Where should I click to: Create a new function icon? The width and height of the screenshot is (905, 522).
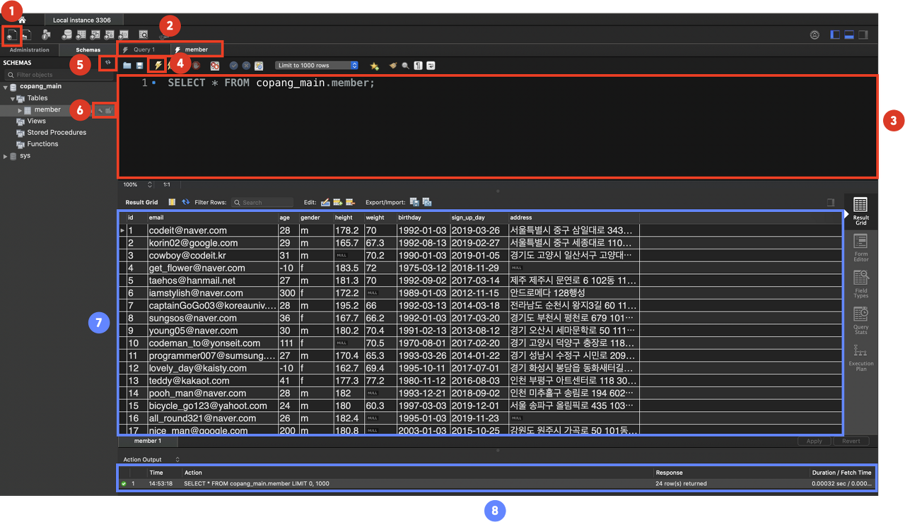124,35
